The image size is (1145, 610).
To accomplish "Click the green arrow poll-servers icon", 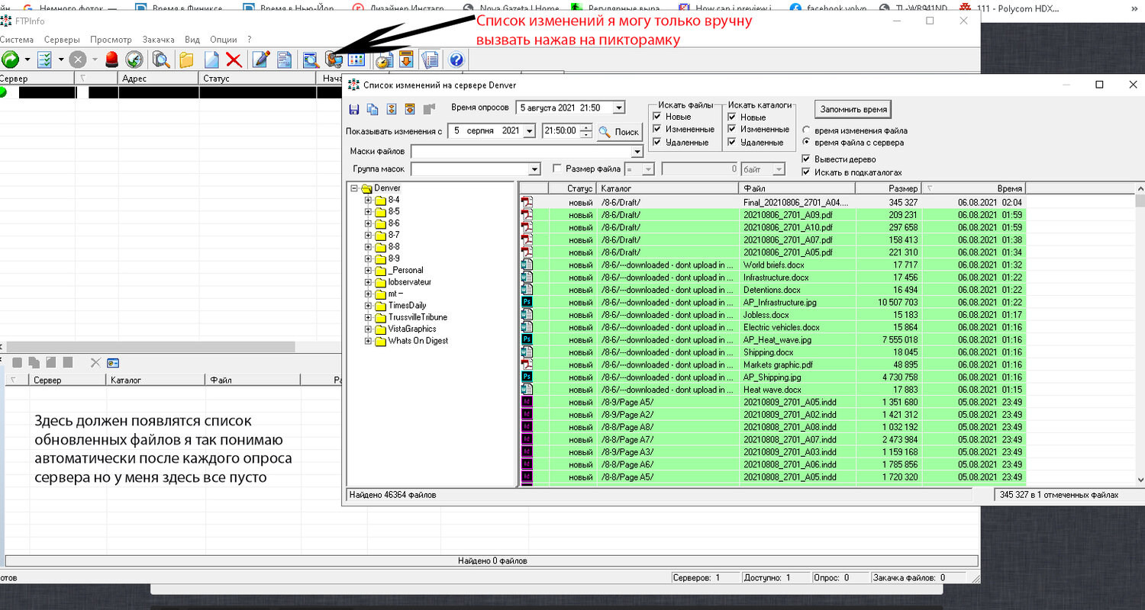I will pos(11,59).
